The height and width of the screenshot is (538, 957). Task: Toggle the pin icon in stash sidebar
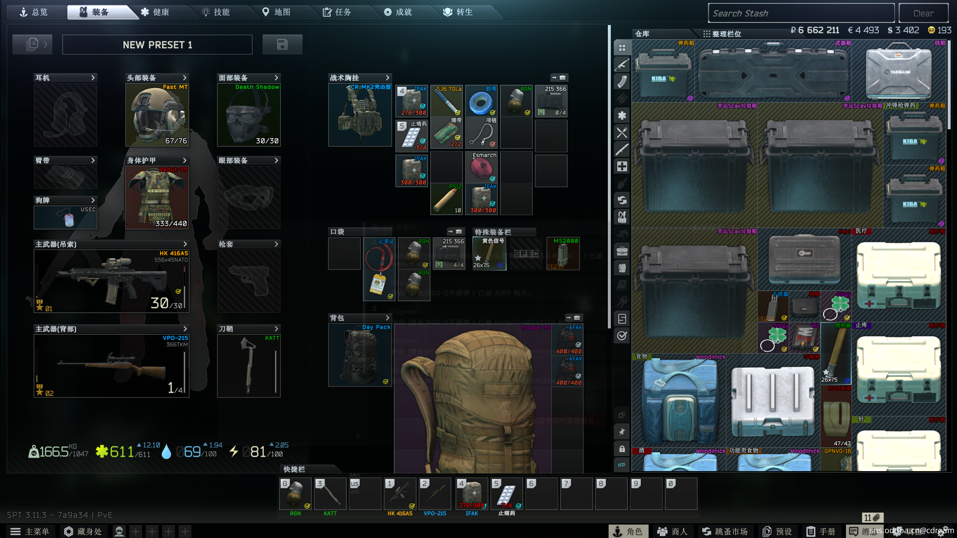point(622,432)
